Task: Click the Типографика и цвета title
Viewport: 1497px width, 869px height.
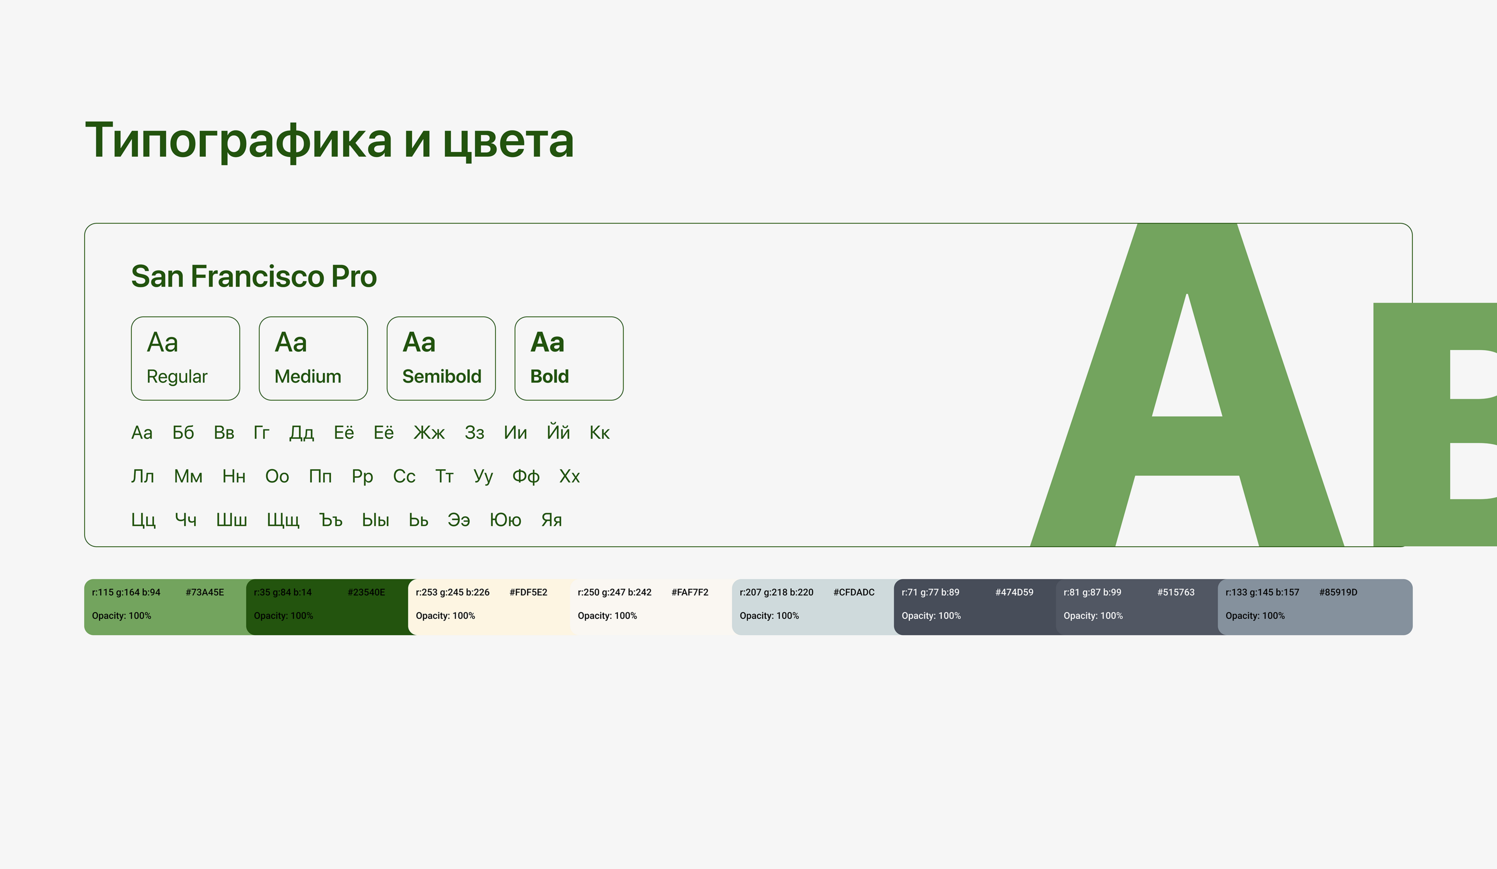Action: pyautogui.click(x=329, y=140)
